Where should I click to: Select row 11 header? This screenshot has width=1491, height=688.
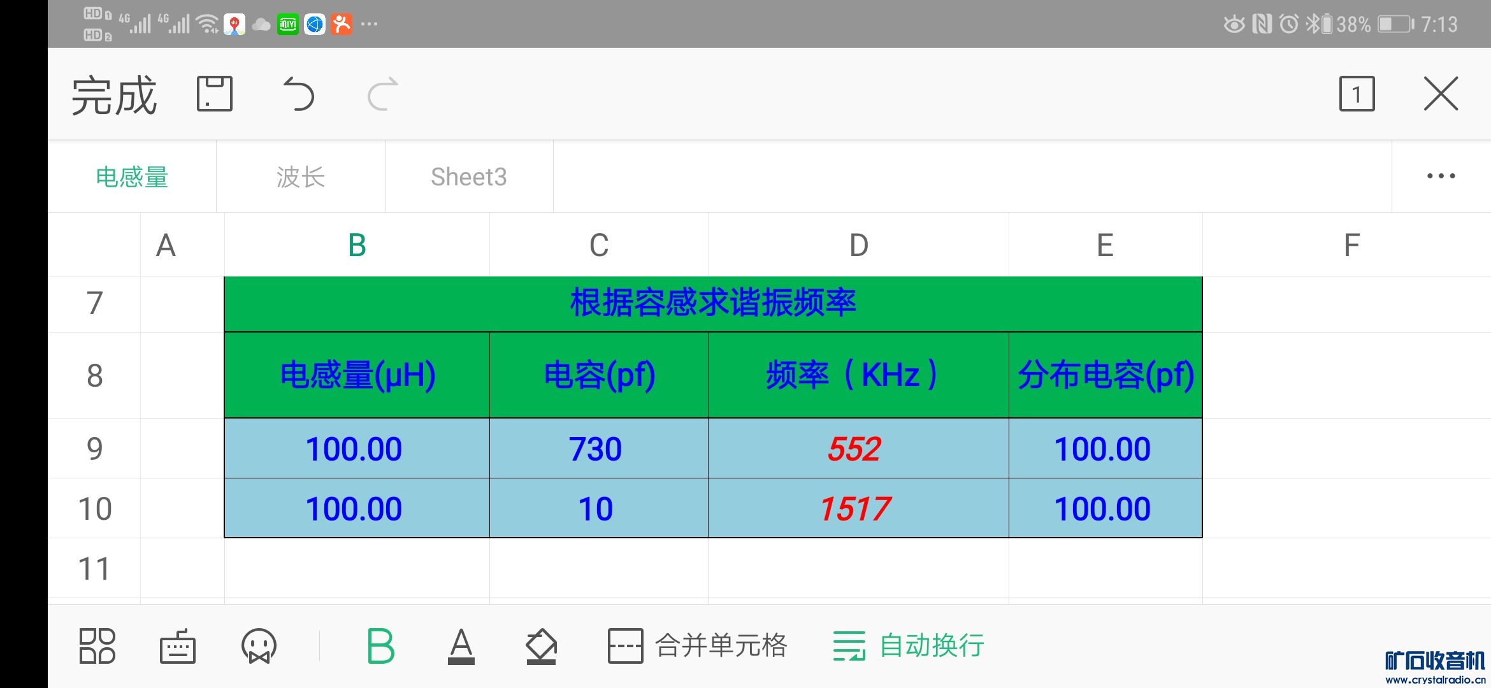[94, 568]
